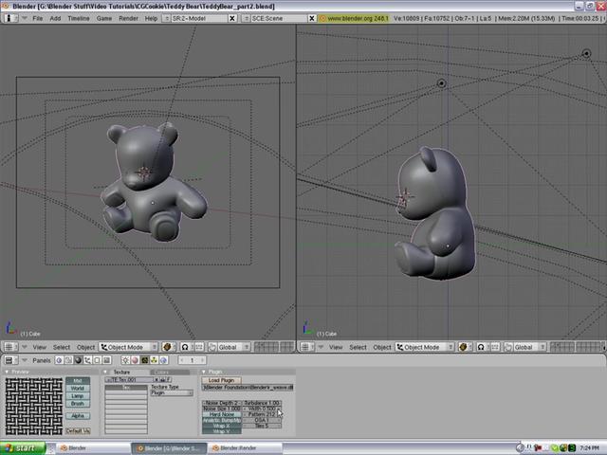607x455 pixels.
Task: Click the TE:Tex.001 texture name field
Action: pyautogui.click(x=131, y=380)
